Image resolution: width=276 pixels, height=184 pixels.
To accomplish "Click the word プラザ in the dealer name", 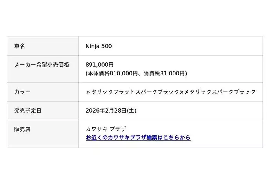I will [117, 129].
